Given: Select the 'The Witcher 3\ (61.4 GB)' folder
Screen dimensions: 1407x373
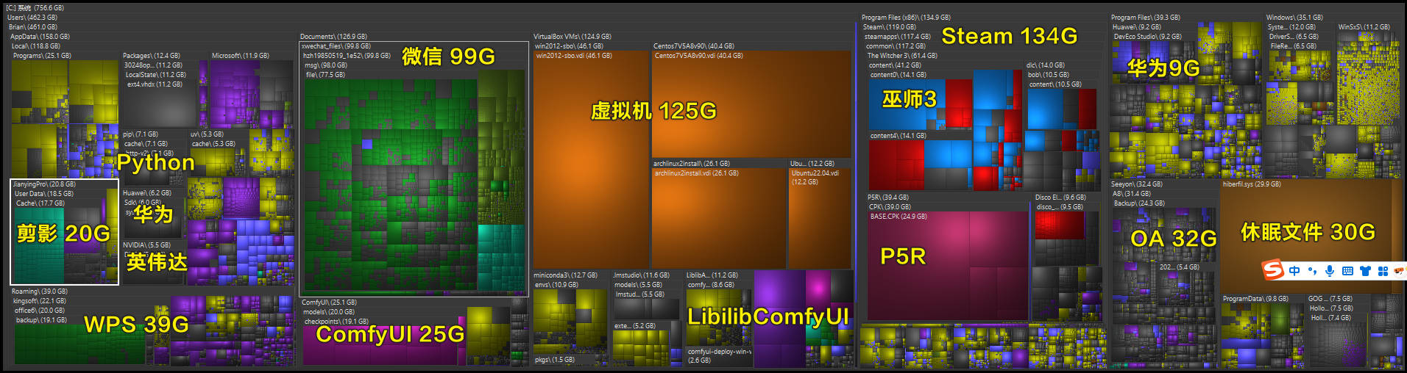Looking at the screenshot, I should point(902,56).
